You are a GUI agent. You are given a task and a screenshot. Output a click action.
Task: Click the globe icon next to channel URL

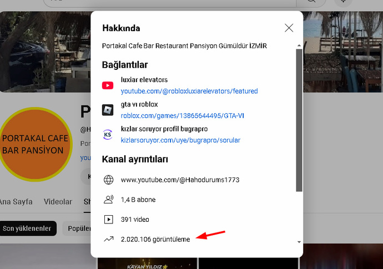point(108,180)
